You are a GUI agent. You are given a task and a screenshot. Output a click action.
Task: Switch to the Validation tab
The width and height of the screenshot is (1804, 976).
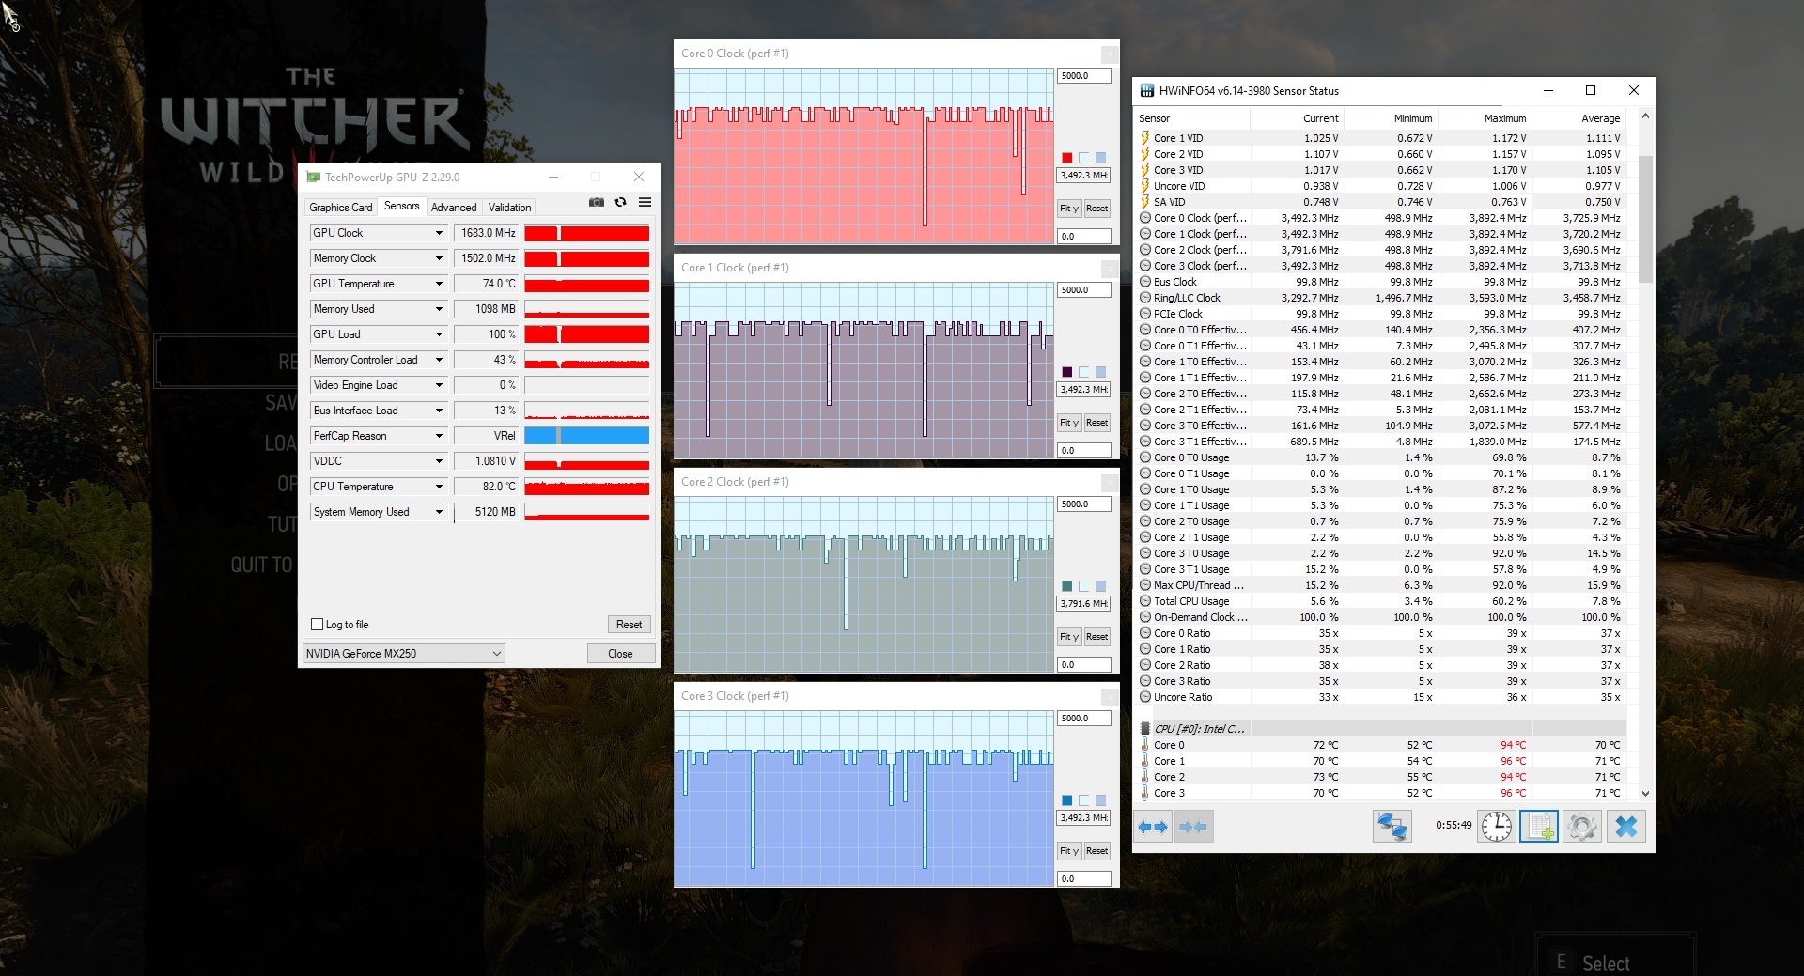pos(509,208)
